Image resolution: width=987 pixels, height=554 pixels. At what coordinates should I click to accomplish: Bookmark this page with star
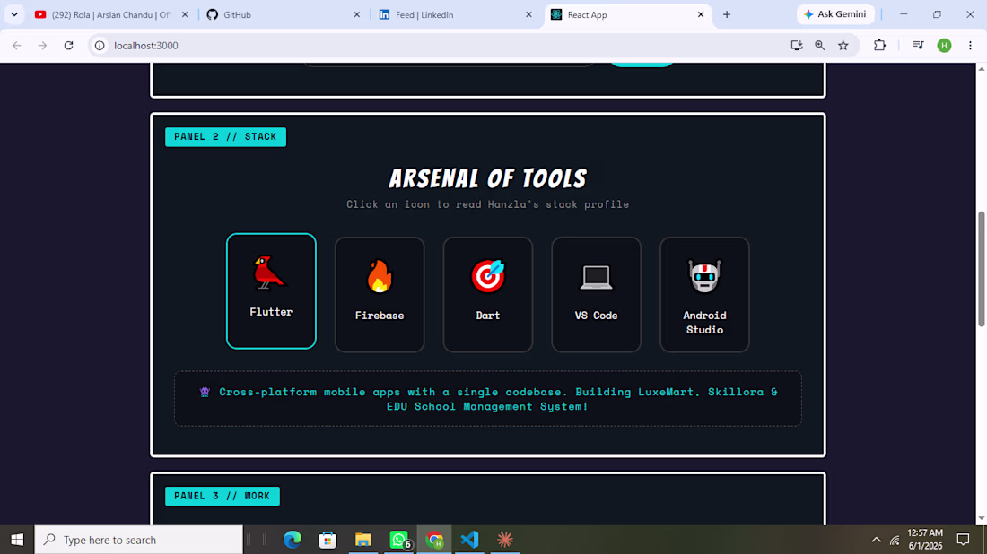[x=843, y=46]
